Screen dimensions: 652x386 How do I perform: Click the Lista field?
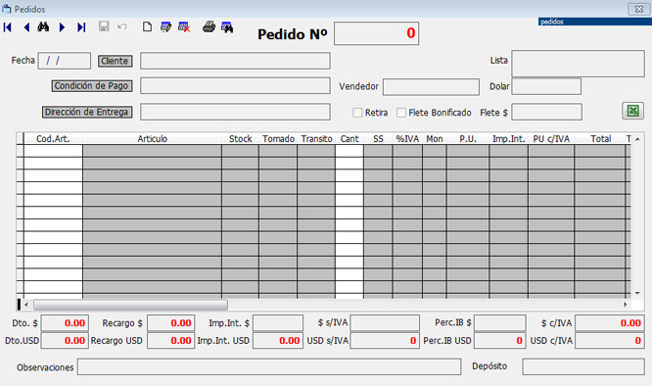[578, 64]
